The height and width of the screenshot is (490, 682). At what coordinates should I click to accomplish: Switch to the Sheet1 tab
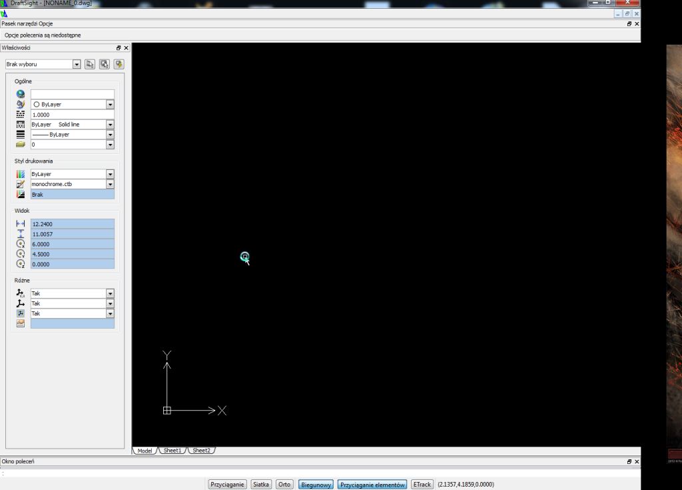[172, 451]
